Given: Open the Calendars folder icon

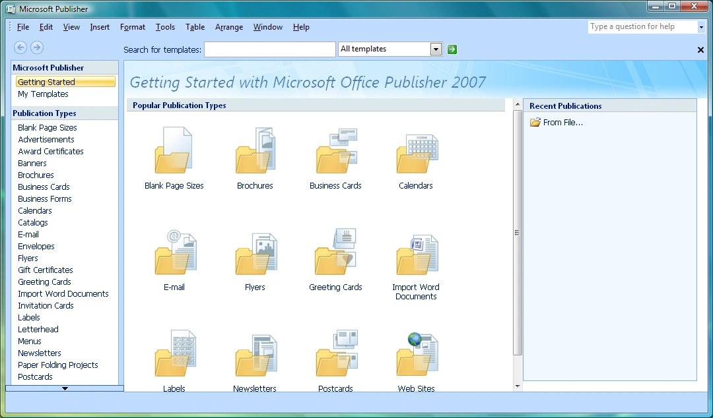Looking at the screenshot, I should (x=417, y=154).
